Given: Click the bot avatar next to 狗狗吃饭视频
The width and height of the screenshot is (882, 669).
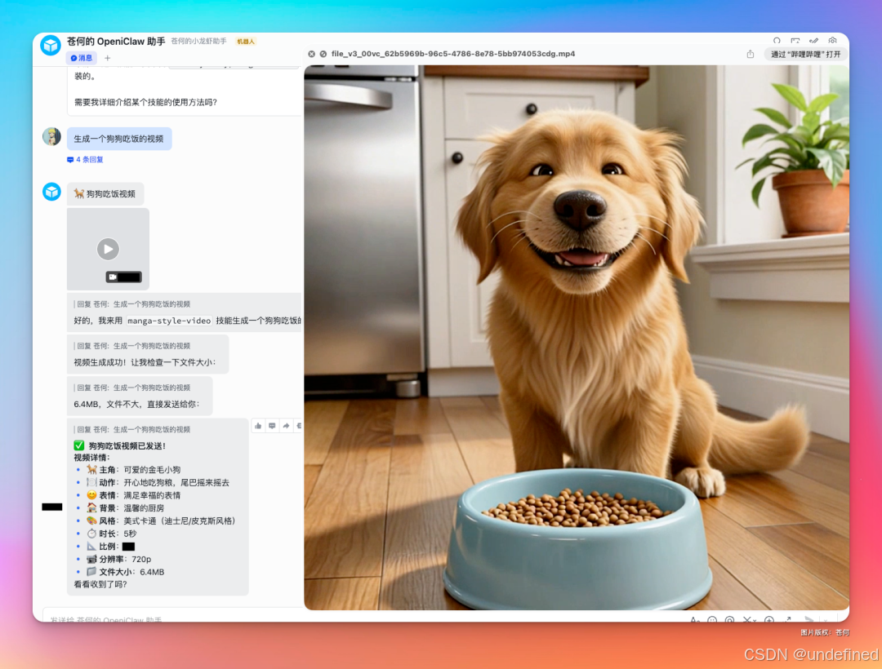Looking at the screenshot, I should point(51,192).
